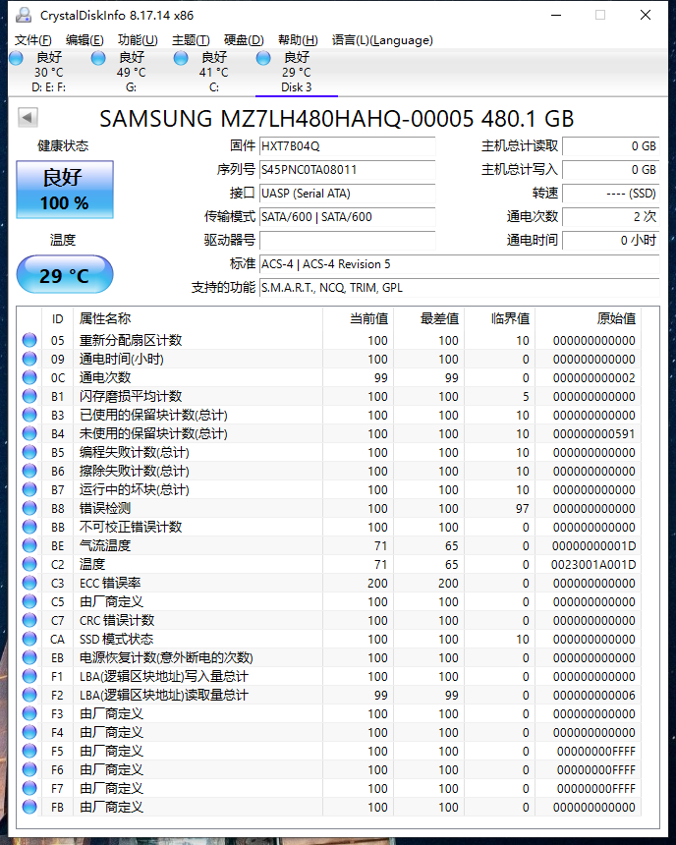
Task: Click status orb for attribute F3 由厂商定义
Action: [29, 713]
